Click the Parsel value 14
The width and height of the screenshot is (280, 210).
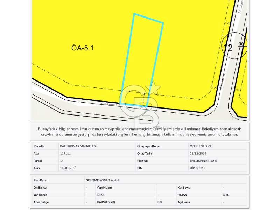pyautogui.click(x=62, y=161)
